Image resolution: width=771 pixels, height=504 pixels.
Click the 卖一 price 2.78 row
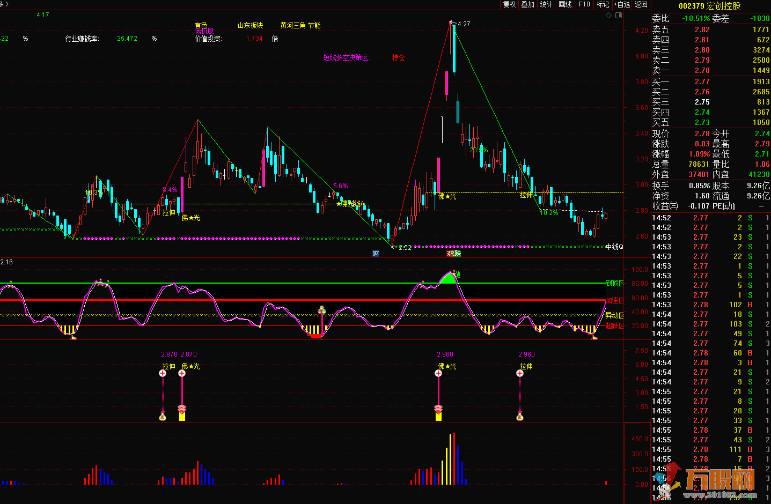(711, 70)
